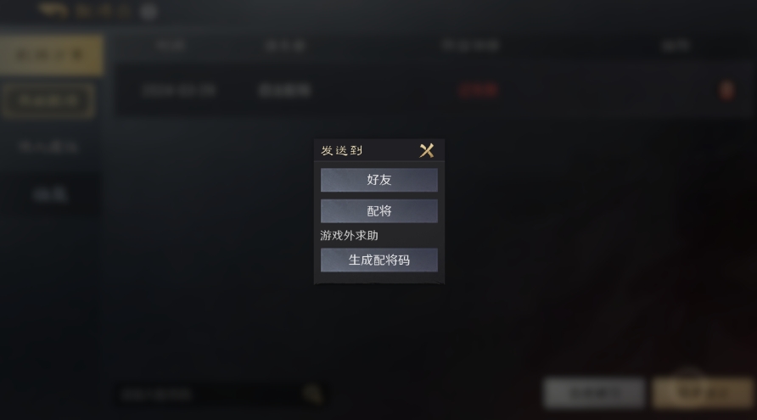757x420 pixels.
Task: Click the blurred gold back arrow at top-left
Action: coord(53,10)
